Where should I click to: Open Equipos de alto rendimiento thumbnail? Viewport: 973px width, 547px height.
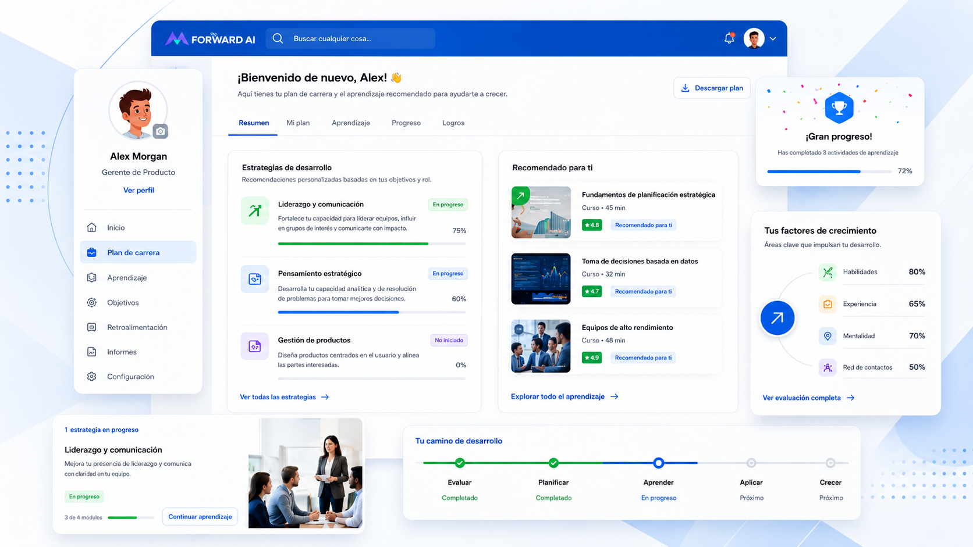point(541,346)
